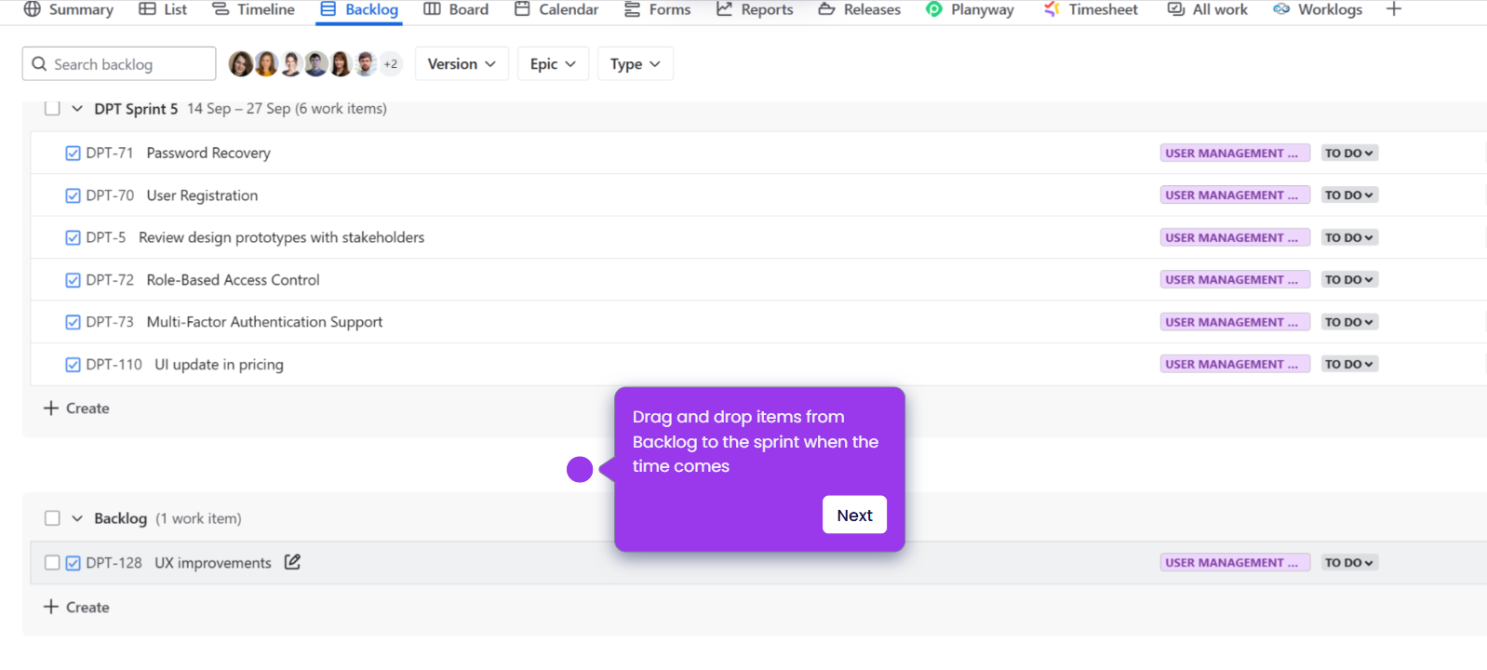This screenshot has width=1487, height=670.
Task: Click the task type icon for DPT-5
Action: pyautogui.click(x=73, y=238)
